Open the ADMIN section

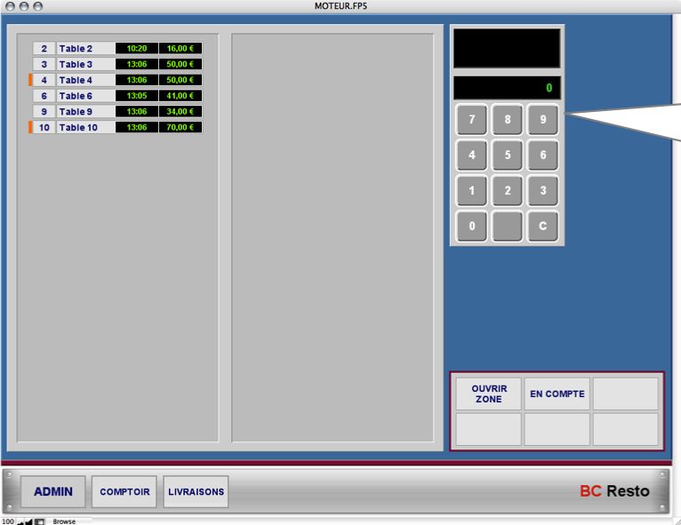point(53,491)
